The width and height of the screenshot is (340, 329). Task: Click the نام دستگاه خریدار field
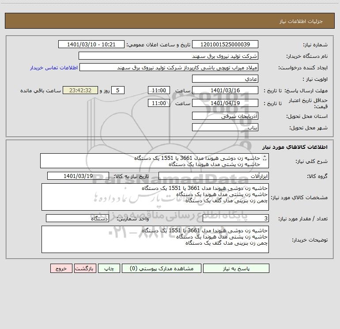pyautogui.click(x=168, y=56)
